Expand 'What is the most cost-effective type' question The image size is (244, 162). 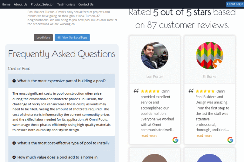point(63,143)
